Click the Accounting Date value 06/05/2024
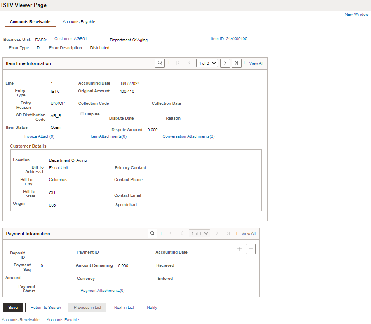The width and height of the screenshot is (371, 324). (x=129, y=84)
